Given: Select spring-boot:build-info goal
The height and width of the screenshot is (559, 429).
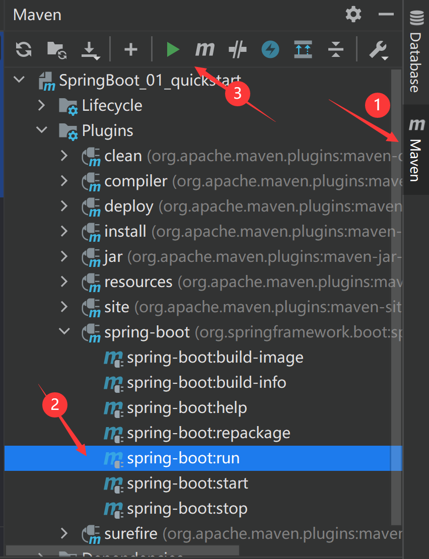Looking at the screenshot, I should (203, 383).
